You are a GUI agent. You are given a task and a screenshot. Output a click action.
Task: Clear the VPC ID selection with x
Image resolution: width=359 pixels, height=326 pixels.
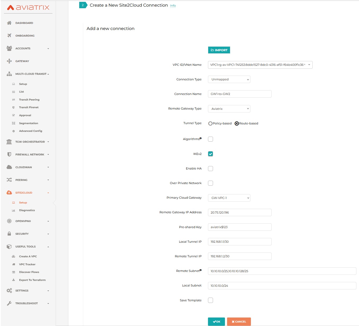(304, 64)
